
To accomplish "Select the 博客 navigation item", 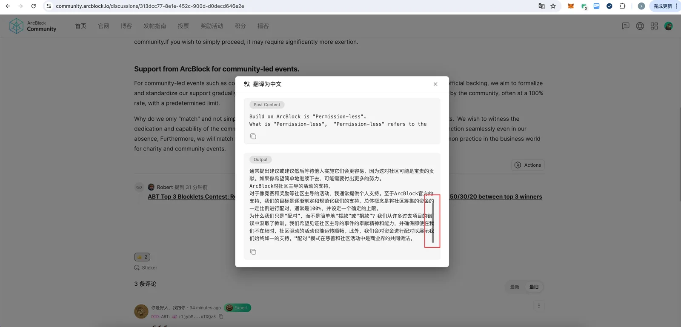I will point(126,26).
